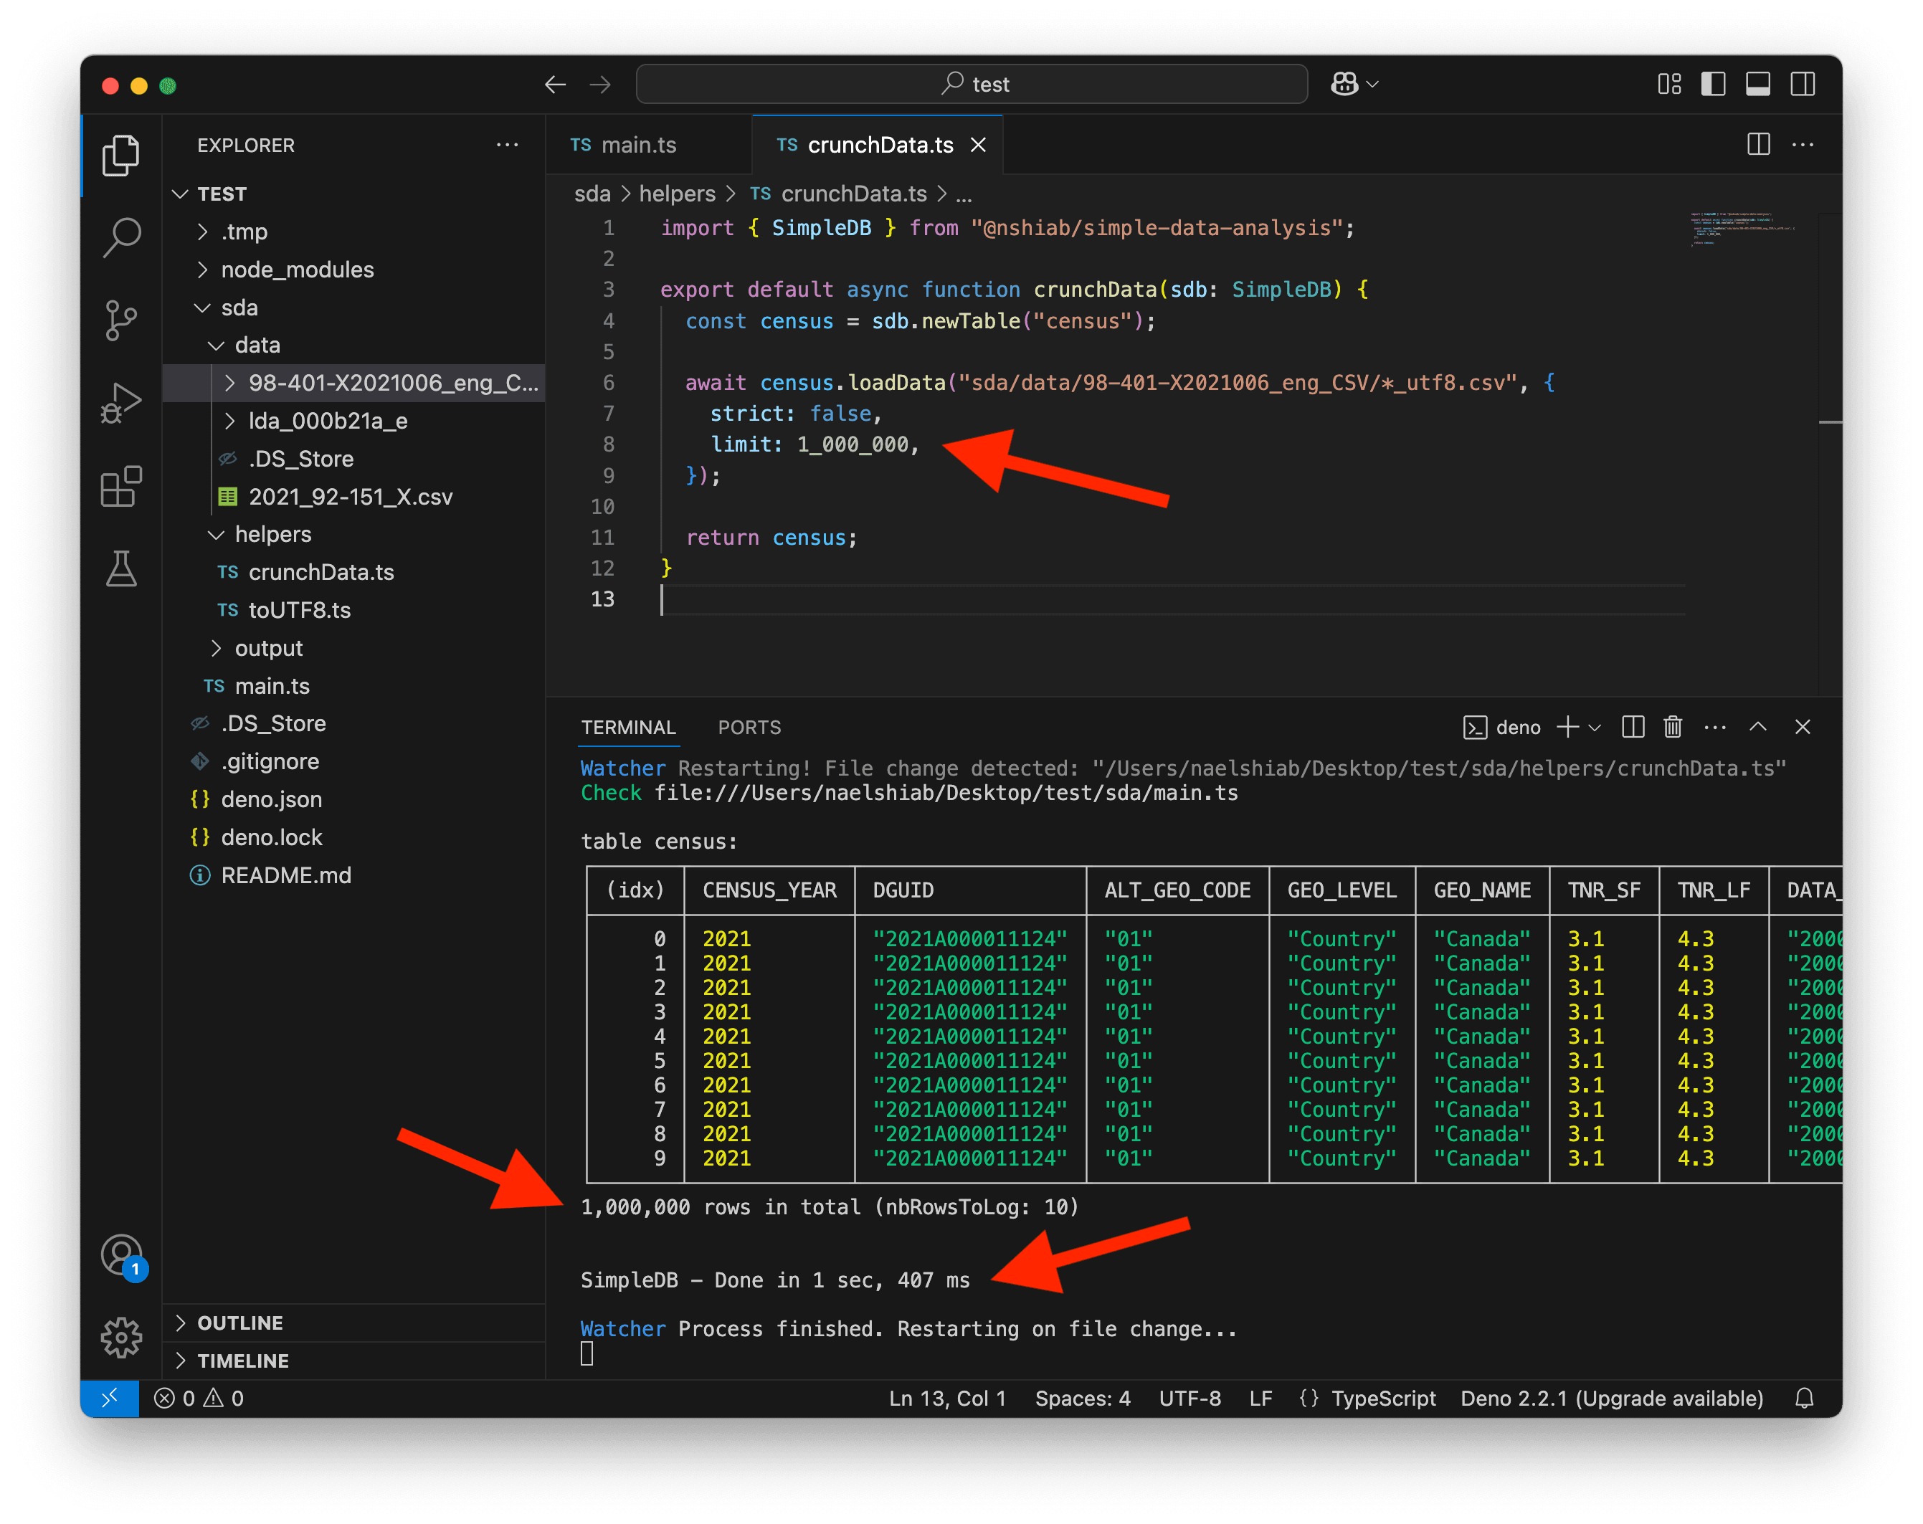Screen dimensions: 1923x1524
Task: Open the Accounts menu with badge
Action: click(122, 1256)
